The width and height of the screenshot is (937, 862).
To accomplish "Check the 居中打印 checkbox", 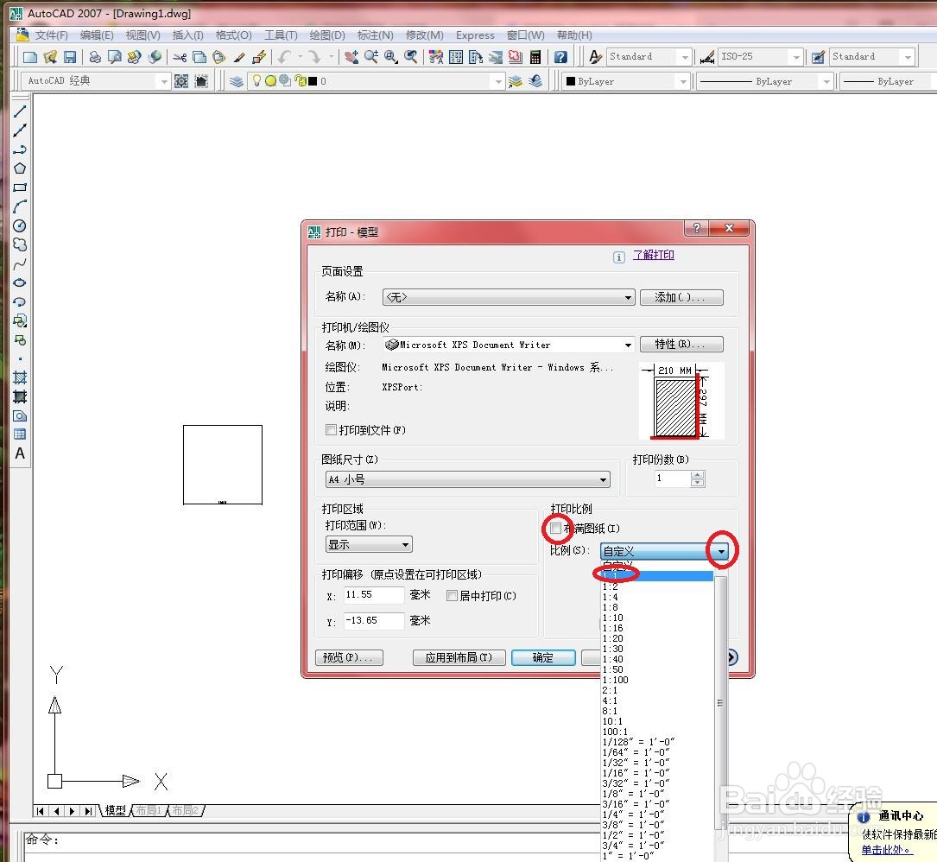I will tap(452, 595).
